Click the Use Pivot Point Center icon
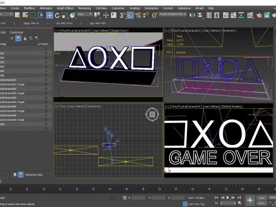Viewport: 276px width, 207px height. (x=97, y=15)
